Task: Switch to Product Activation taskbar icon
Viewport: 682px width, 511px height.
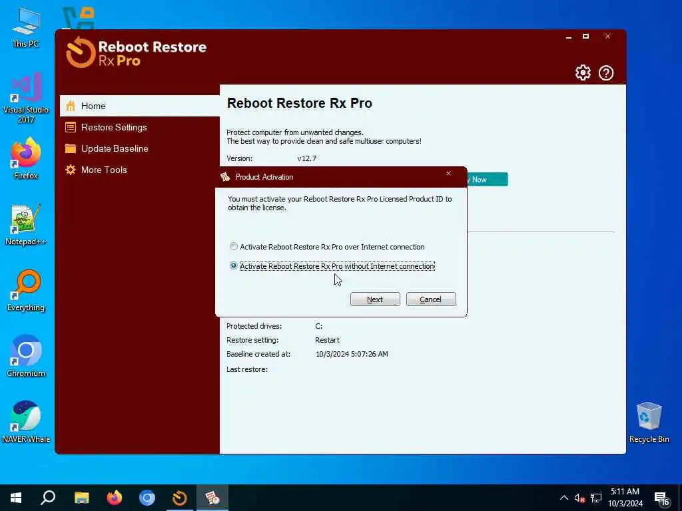Action: click(212, 498)
